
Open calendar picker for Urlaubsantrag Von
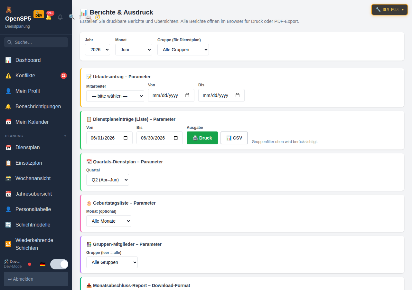[x=188, y=95]
